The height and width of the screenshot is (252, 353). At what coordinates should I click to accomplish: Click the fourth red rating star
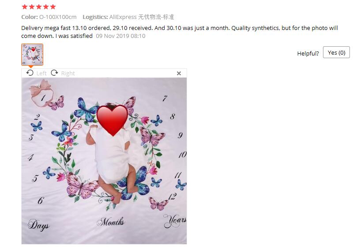click(x=46, y=7)
